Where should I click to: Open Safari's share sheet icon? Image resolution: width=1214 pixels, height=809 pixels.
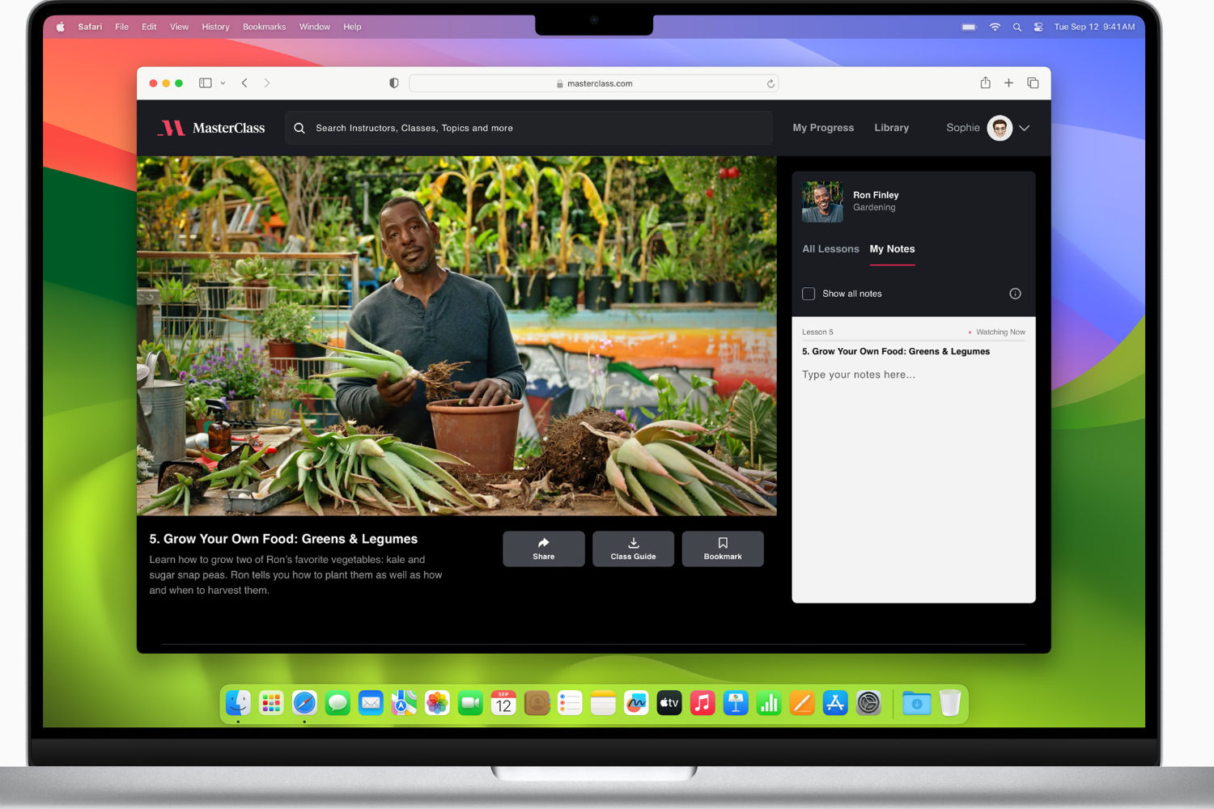[985, 83]
